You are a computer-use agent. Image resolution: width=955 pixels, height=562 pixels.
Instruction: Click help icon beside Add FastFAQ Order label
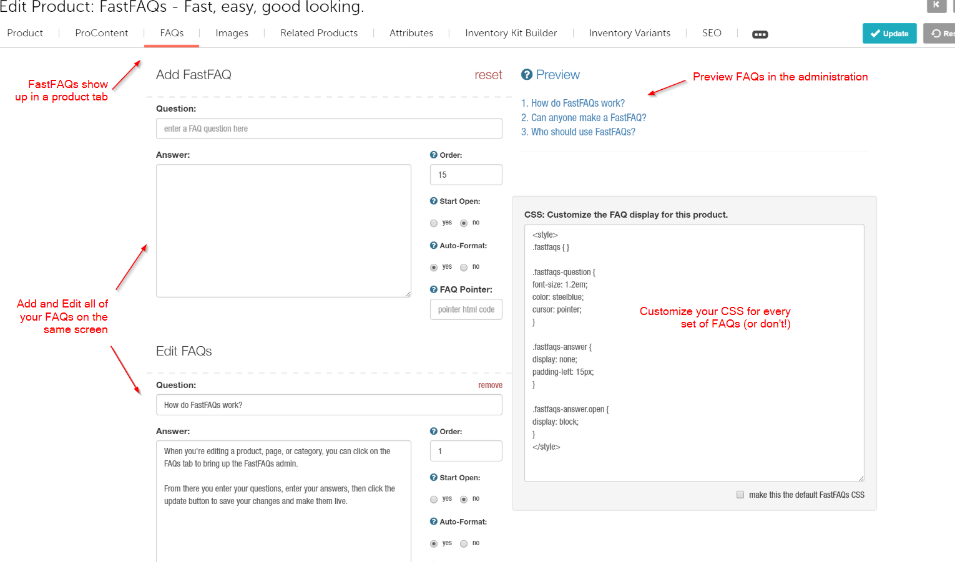click(434, 155)
